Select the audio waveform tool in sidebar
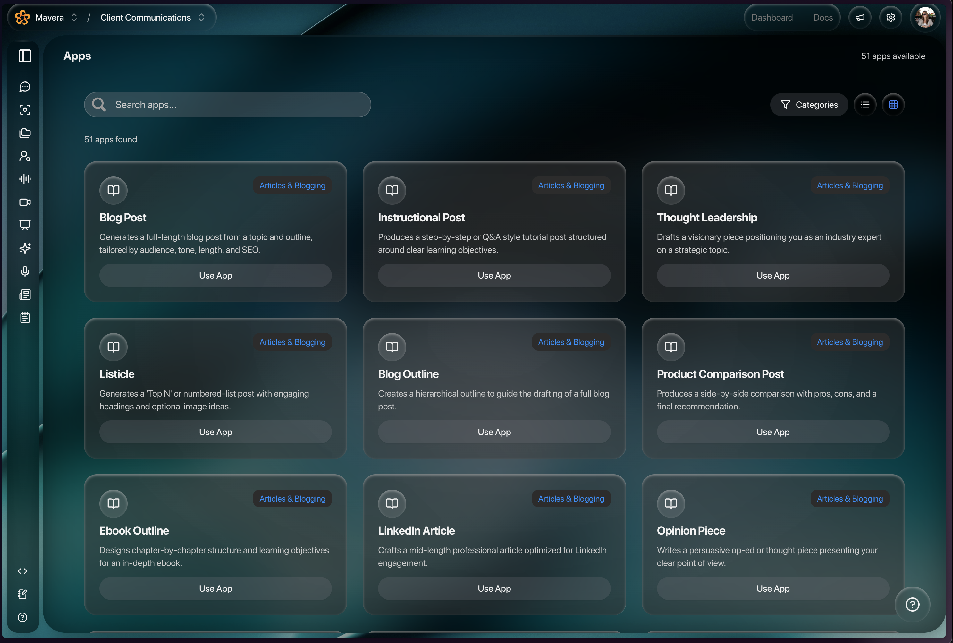The image size is (953, 643). point(25,179)
